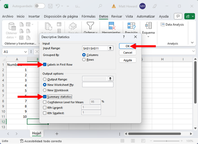This screenshot has height=144, width=198.
Task: Click the add new sheet plus icon
Action: (x=57, y=134)
